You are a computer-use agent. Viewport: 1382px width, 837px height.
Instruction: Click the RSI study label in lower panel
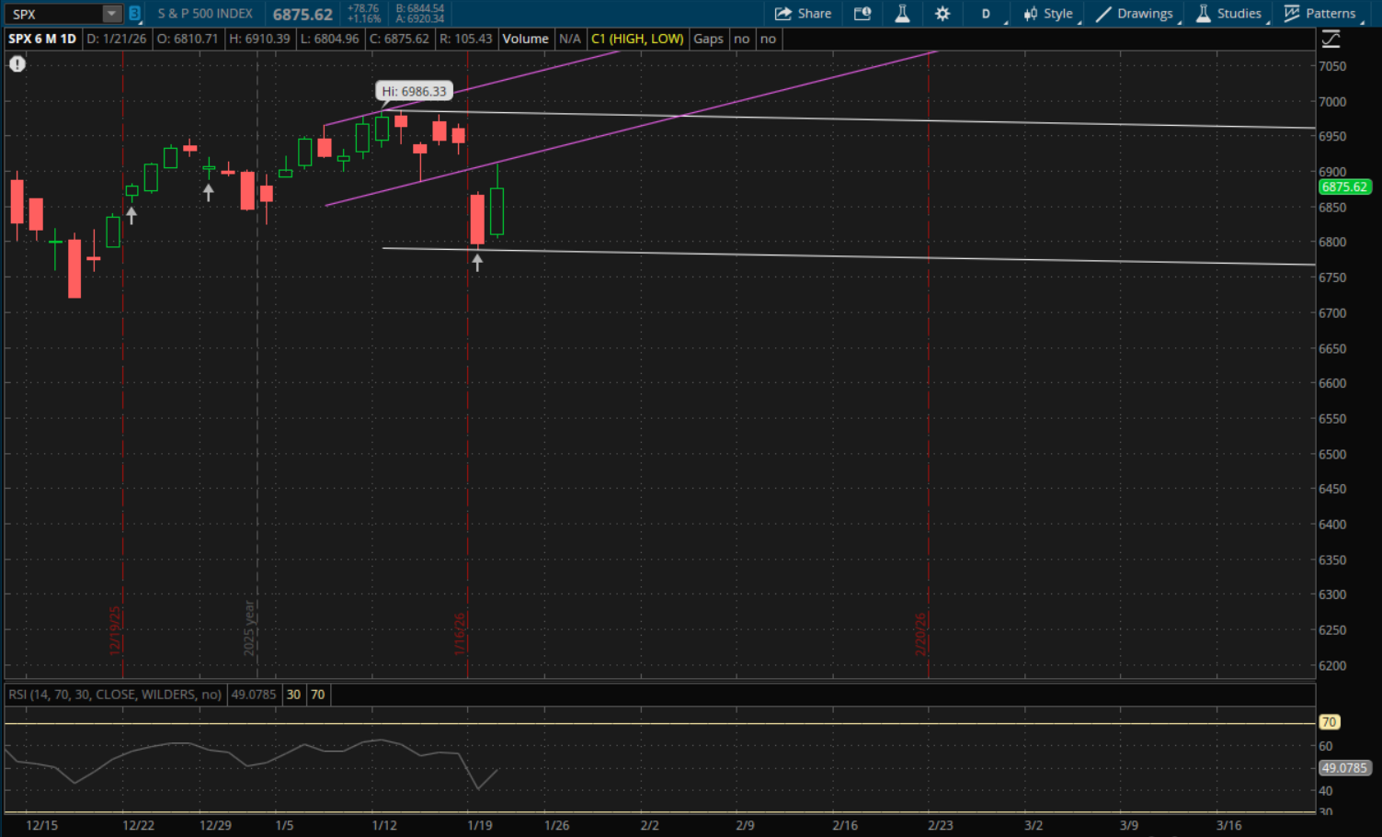click(114, 695)
